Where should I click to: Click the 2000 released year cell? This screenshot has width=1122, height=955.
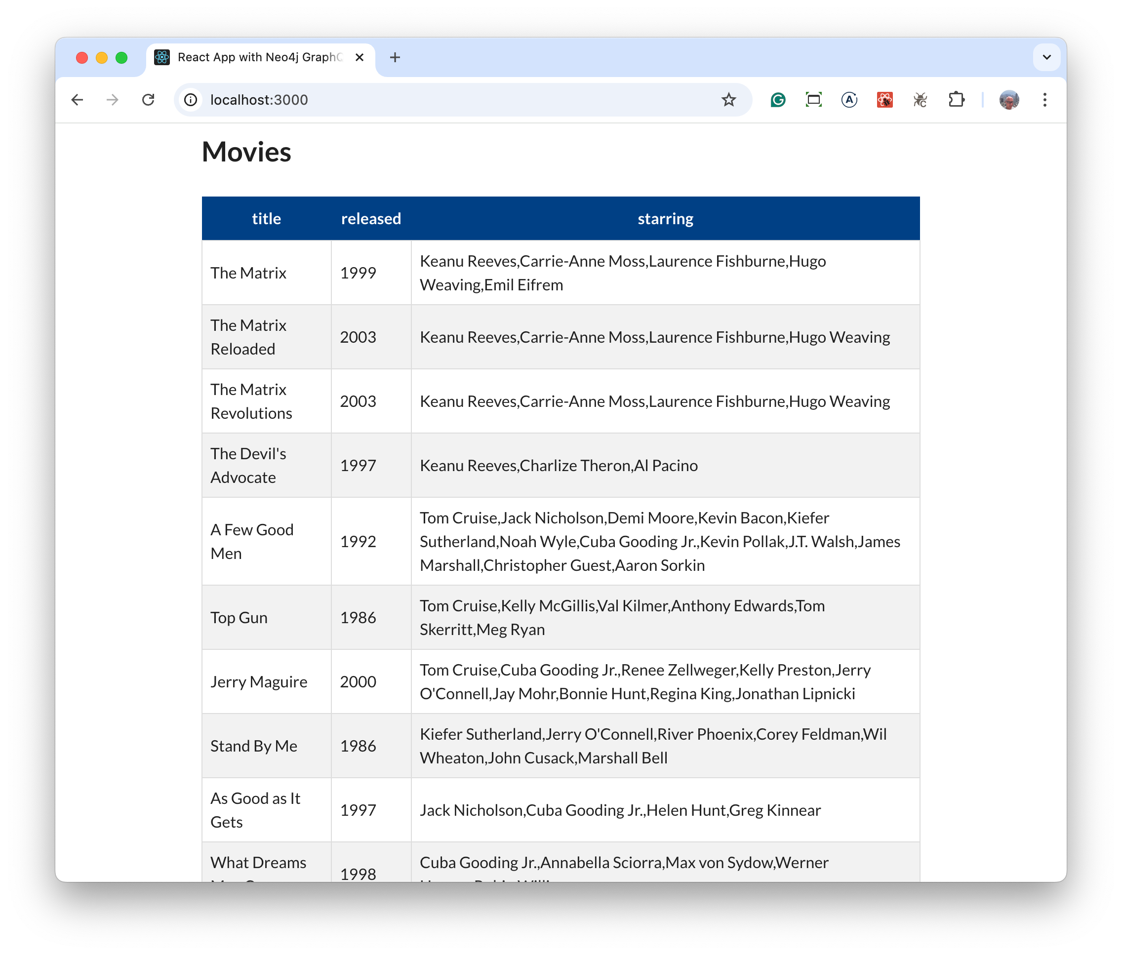point(371,681)
